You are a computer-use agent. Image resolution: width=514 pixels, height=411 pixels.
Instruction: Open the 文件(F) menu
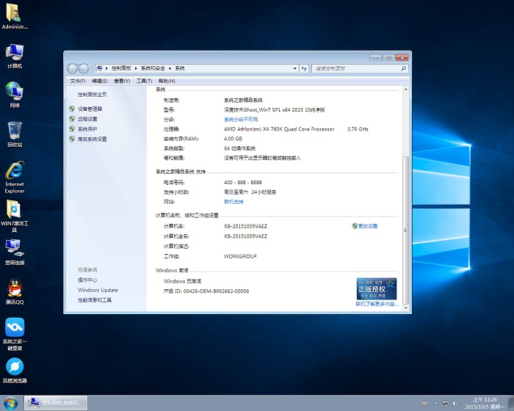78,81
